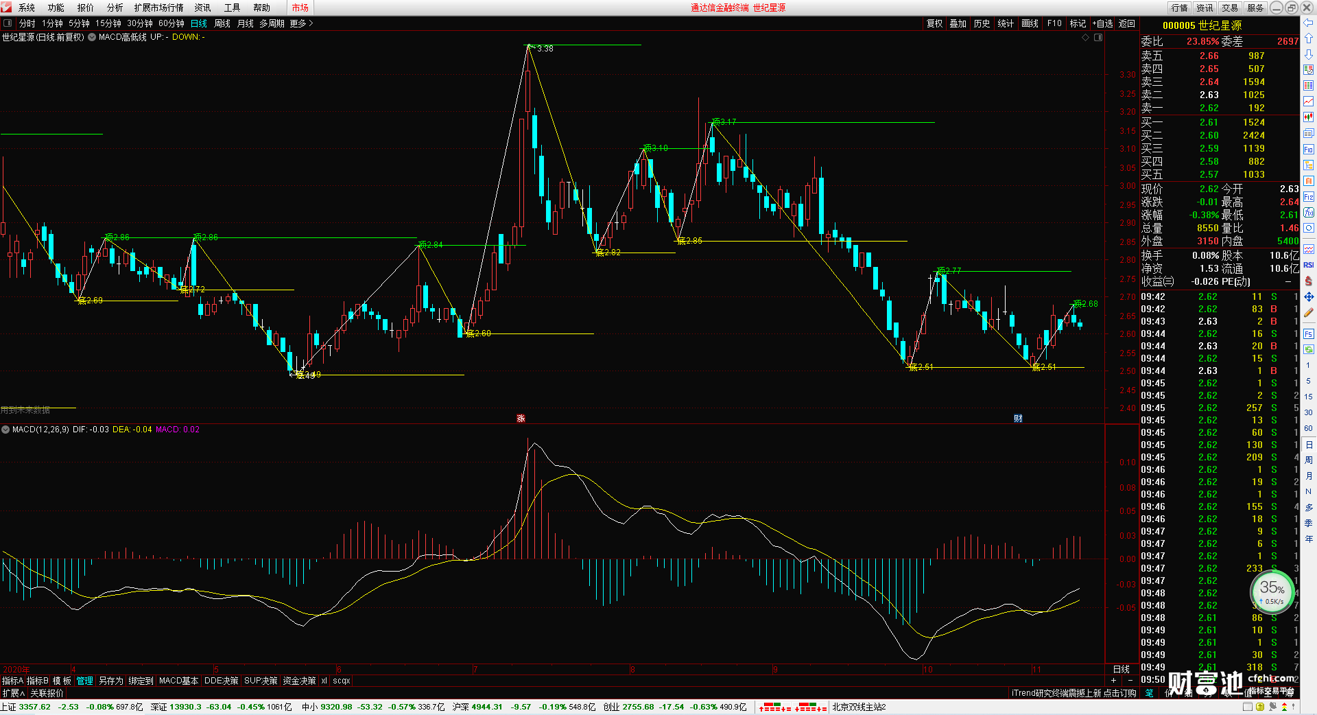Select the 60分钟 period tab
1317x715 pixels.
pyautogui.click(x=171, y=23)
